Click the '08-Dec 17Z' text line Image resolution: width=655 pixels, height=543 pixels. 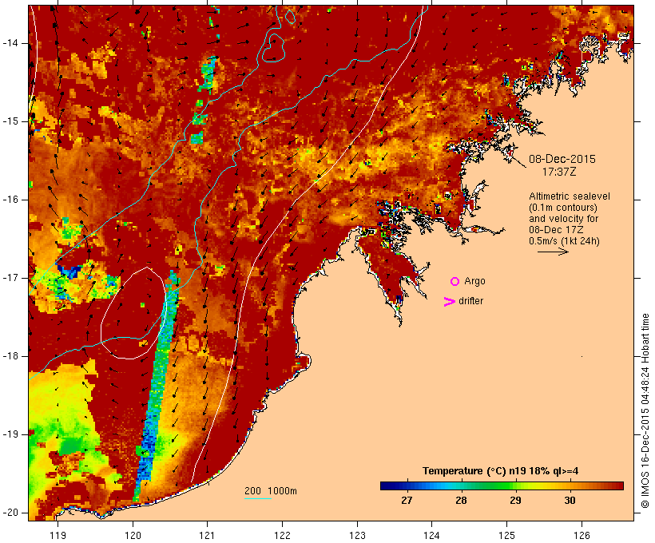click(x=556, y=230)
